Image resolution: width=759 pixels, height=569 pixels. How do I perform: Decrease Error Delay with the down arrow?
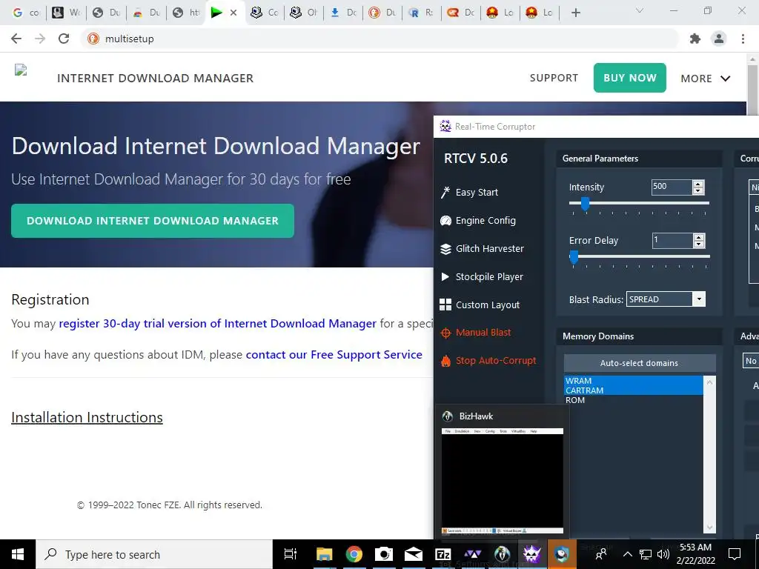pos(698,244)
